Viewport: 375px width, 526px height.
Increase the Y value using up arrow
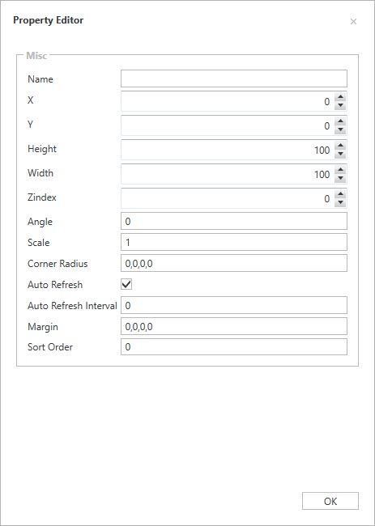(x=340, y=121)
